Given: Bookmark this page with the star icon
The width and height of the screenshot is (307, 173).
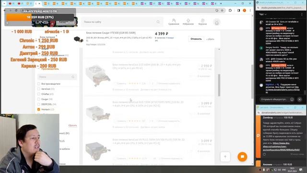Looking at the screenshot, I should 222,11.
